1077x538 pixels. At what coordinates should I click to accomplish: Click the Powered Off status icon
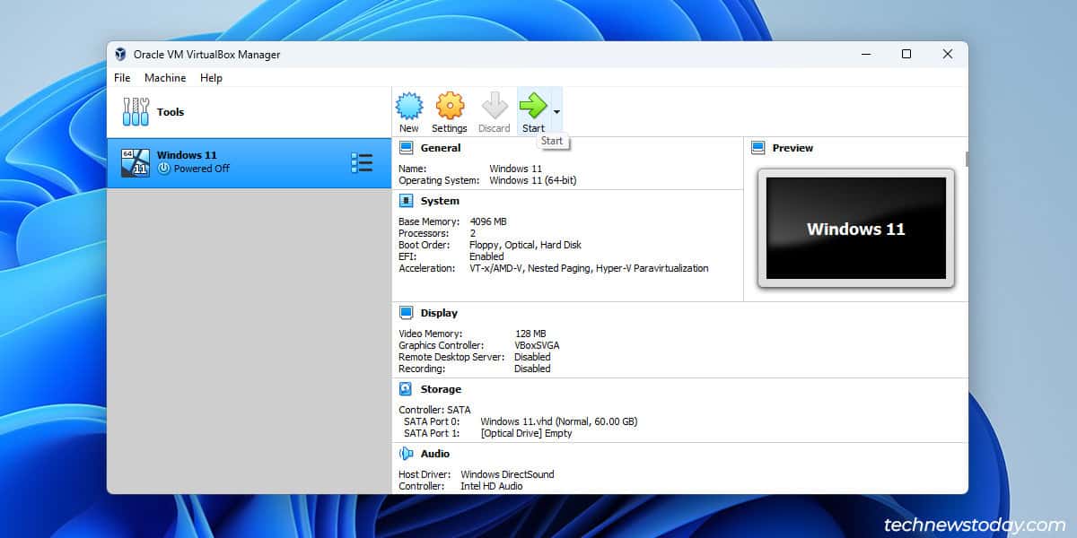163,169
